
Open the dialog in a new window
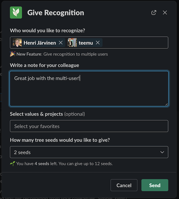point(154,12)
